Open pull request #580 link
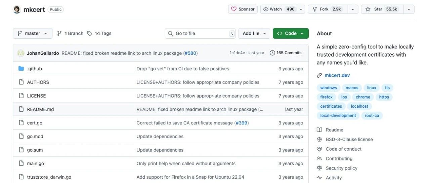 coord(191,53)
